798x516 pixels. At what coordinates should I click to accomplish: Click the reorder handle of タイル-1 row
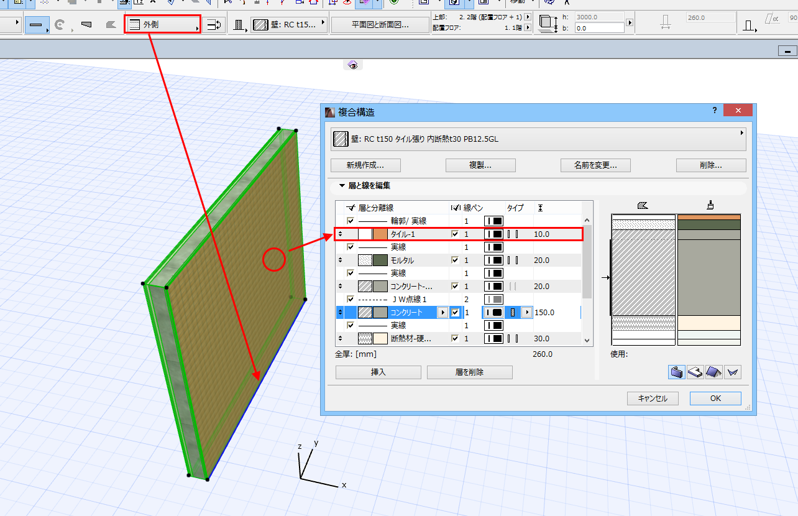340,234
